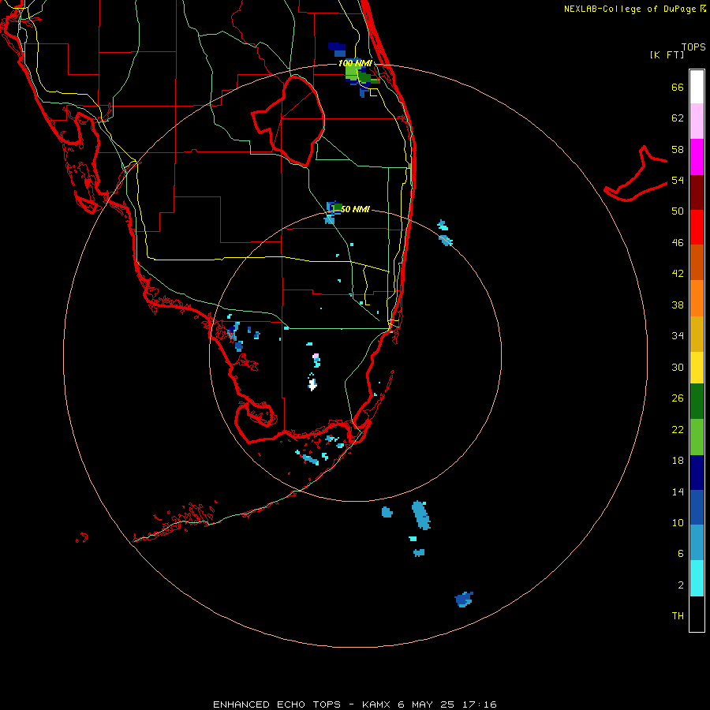The height and width of the screenshot is (710, 710).
Task: Click the blue echo blob farthest southeast
Action: [x=464, y=599]
